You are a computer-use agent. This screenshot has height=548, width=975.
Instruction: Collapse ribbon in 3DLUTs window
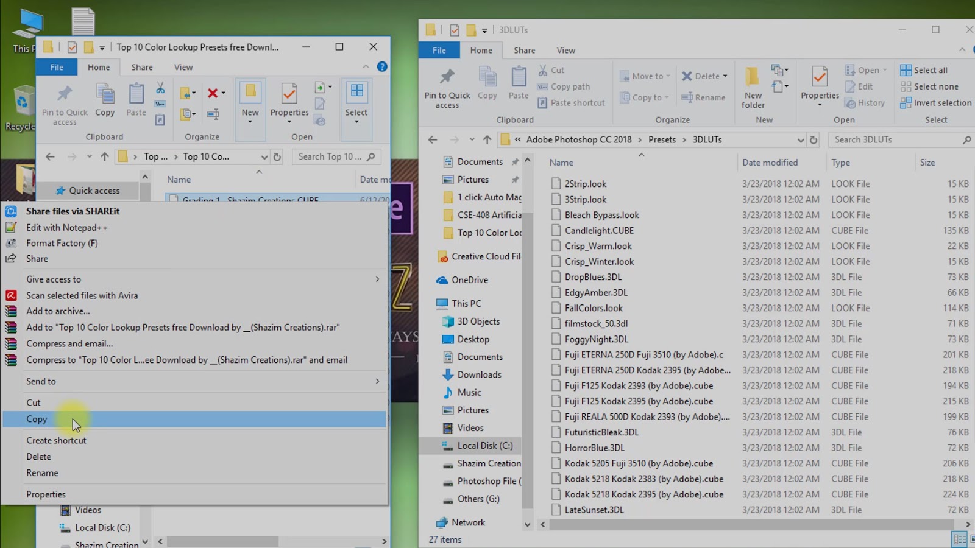pyautogui.click(x=962, y=50)
